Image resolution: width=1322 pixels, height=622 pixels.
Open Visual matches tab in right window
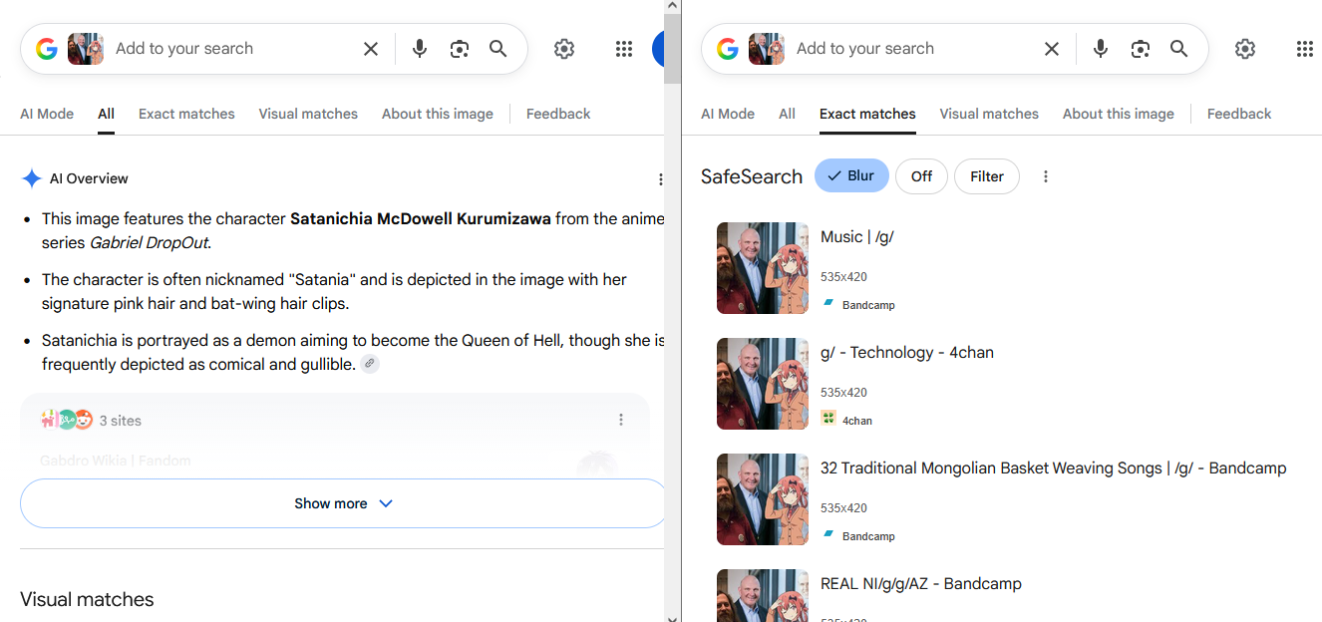click(x=989, y=114)
